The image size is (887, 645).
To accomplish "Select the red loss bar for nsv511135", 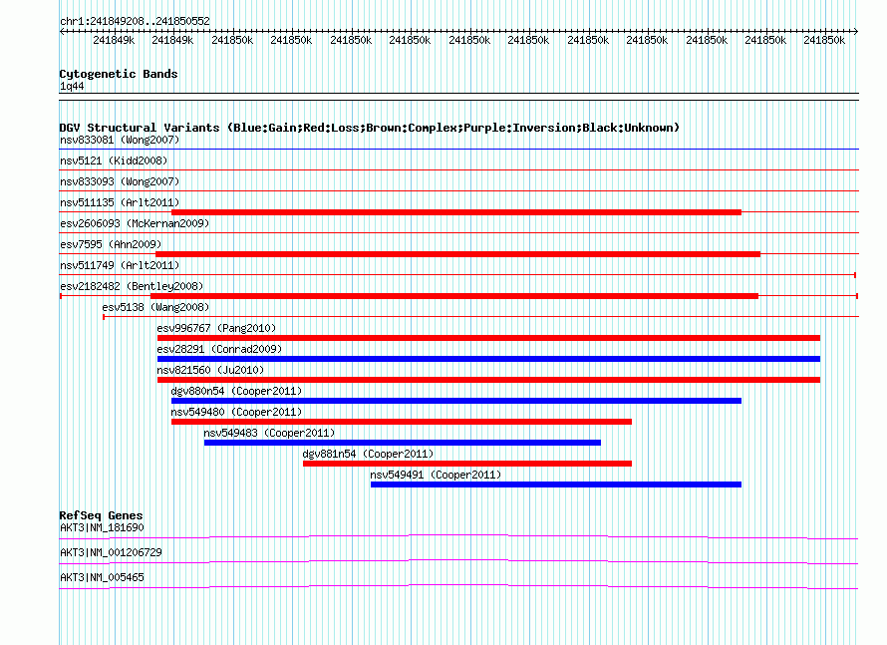I will tap(456, 212).
